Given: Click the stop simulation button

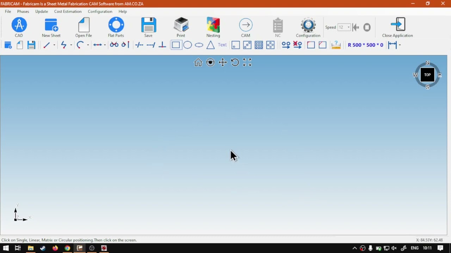Looking at the screenshot, I should tap(367, 27).
